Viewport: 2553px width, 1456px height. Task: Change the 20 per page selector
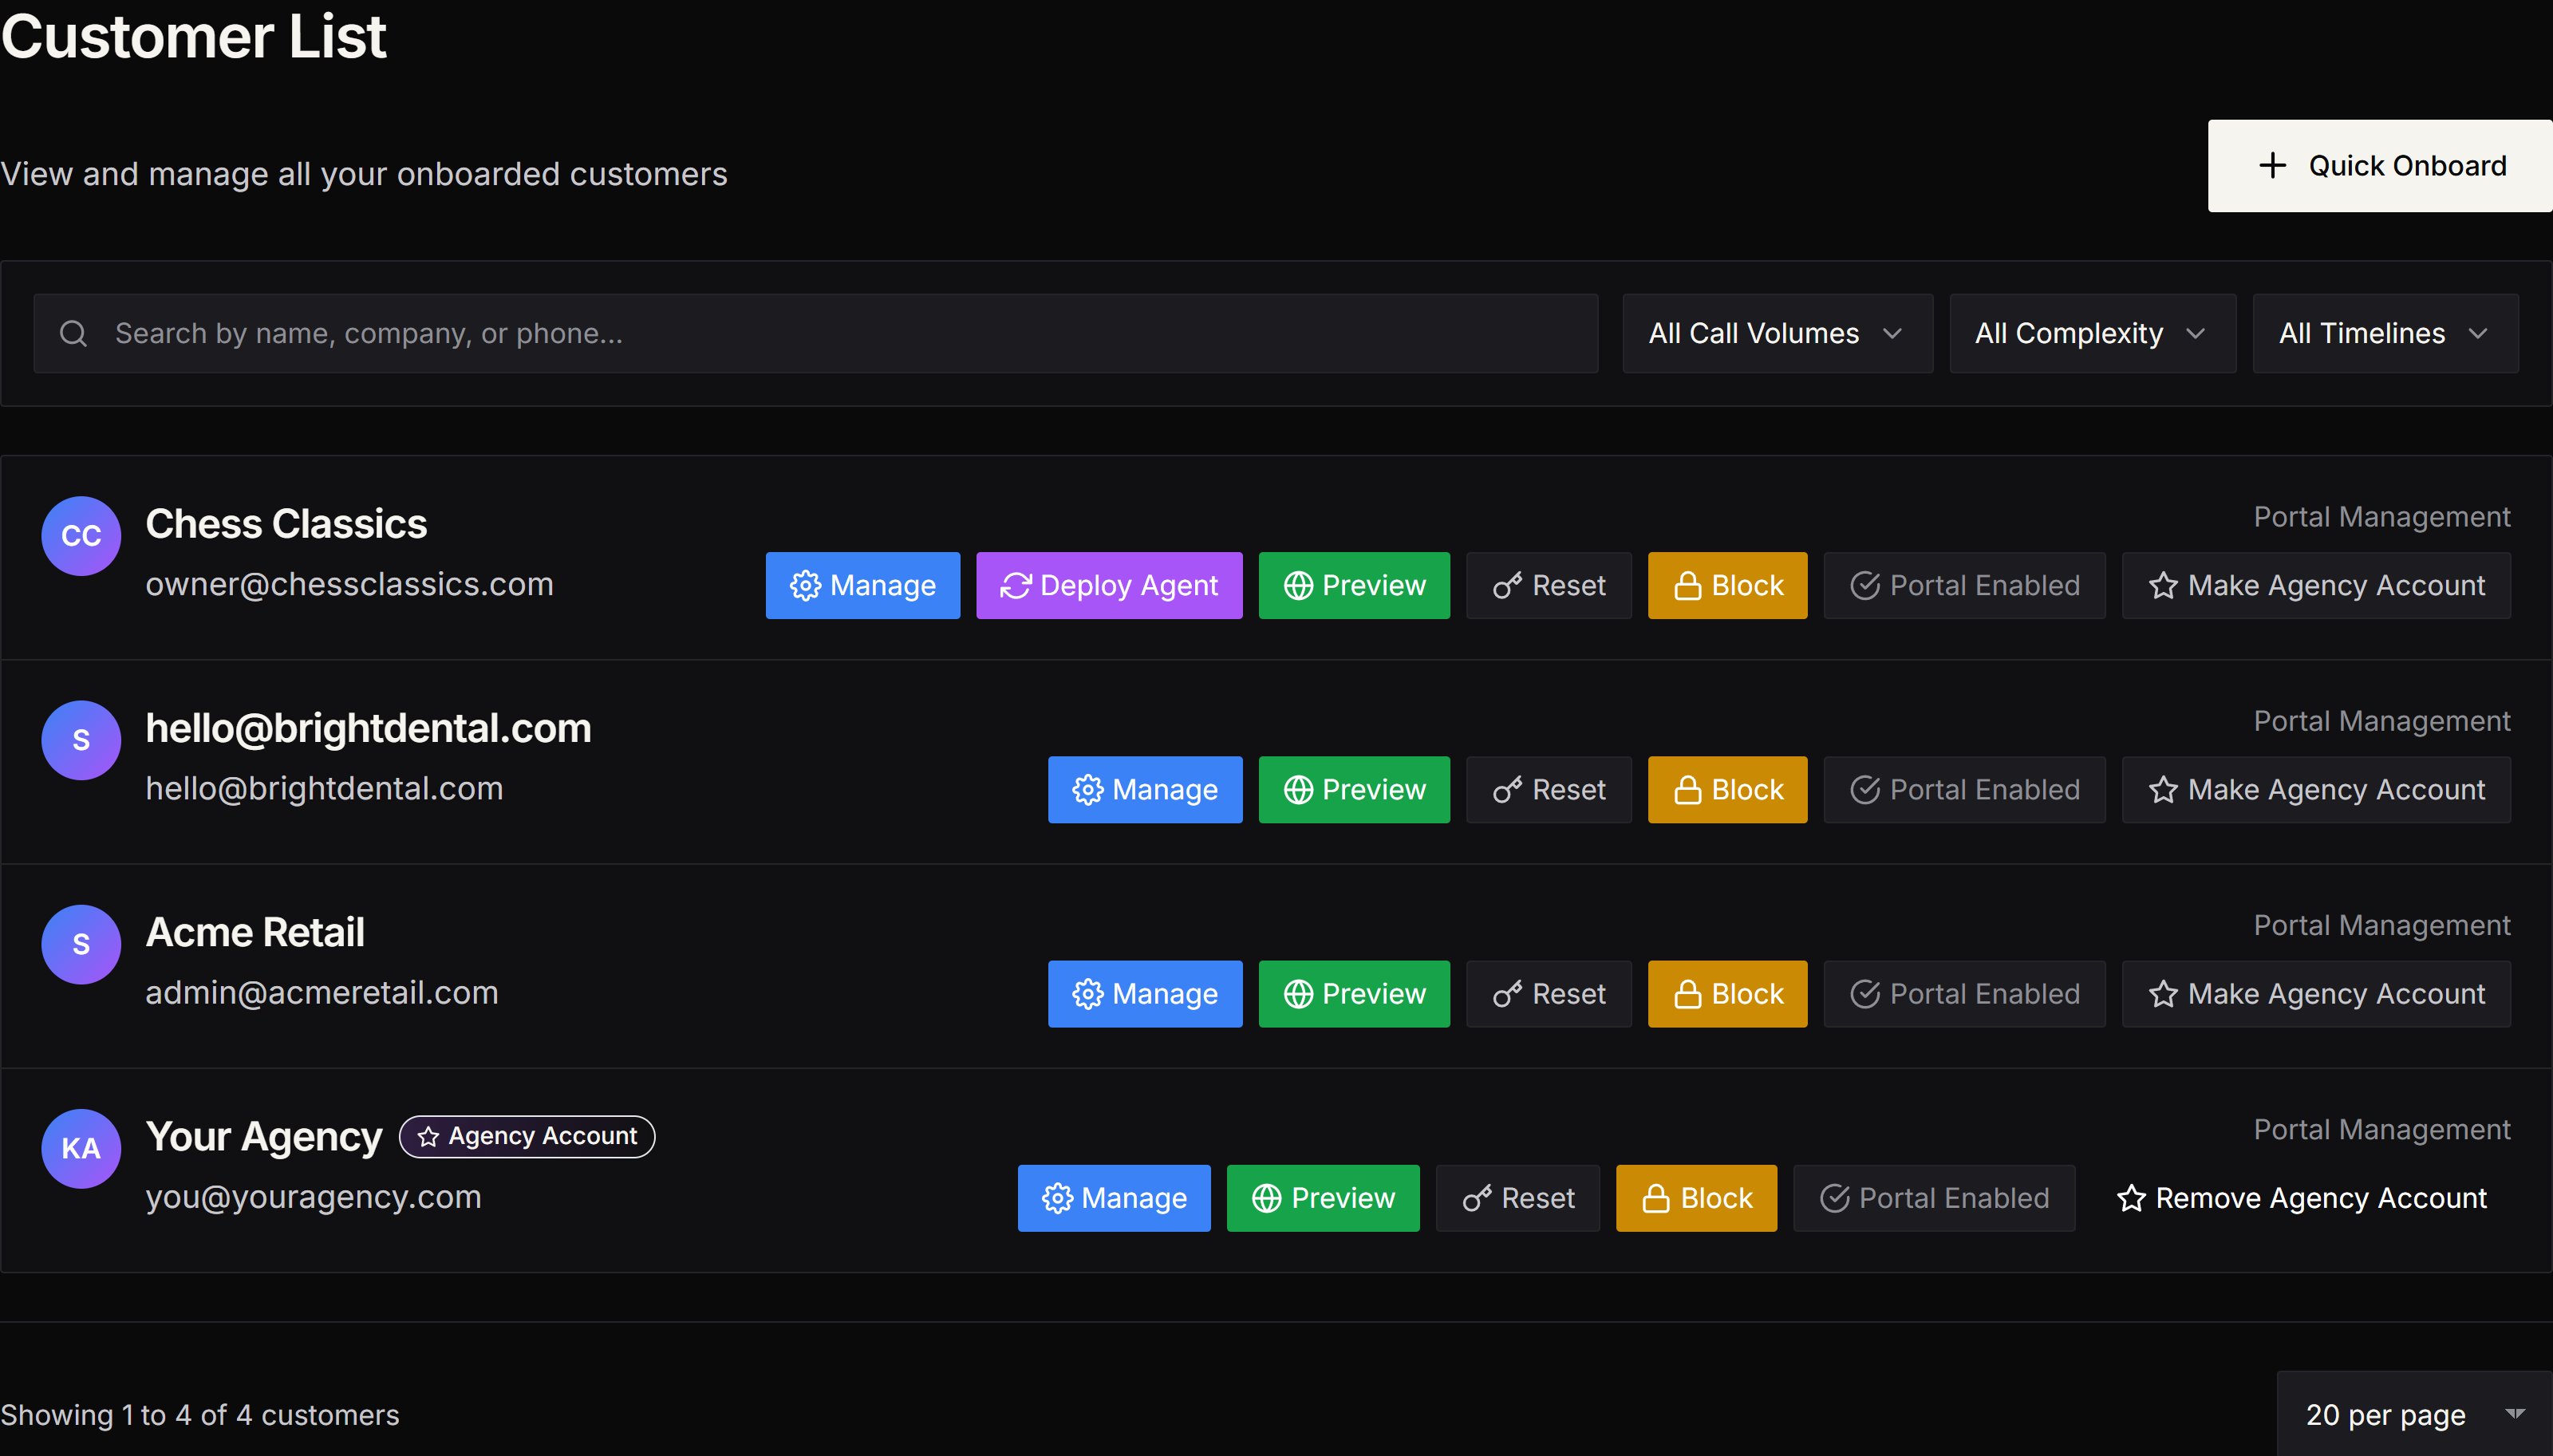2414,1414
